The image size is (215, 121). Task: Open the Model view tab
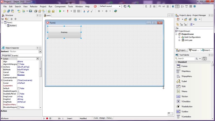click(194, 50)
